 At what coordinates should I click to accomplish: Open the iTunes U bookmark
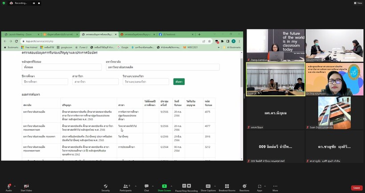[x=81, y=47]
